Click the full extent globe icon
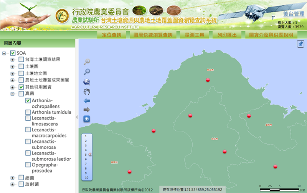The height and width of the screenshot is (193, 307). [87, 82]
